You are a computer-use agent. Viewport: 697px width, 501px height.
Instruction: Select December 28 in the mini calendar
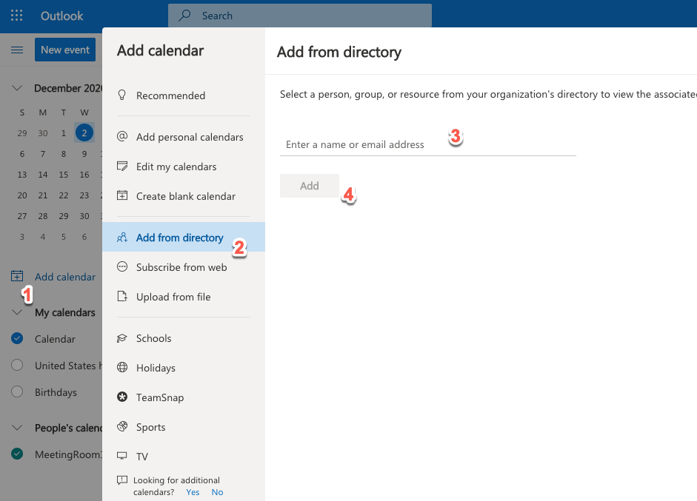pos(43,216)
